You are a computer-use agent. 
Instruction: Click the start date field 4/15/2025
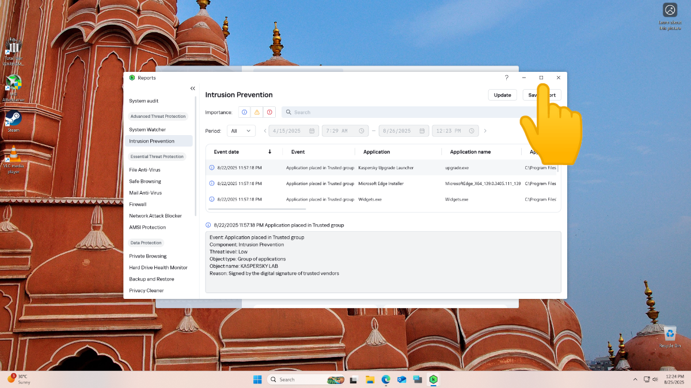(295, 131)
